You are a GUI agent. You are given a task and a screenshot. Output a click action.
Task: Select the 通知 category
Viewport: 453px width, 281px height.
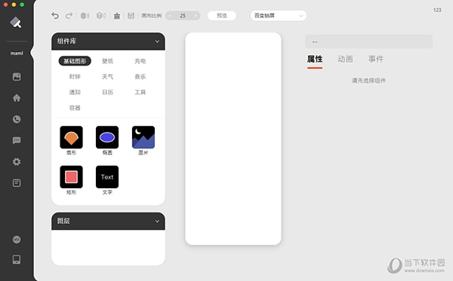[x=75, y=92]
